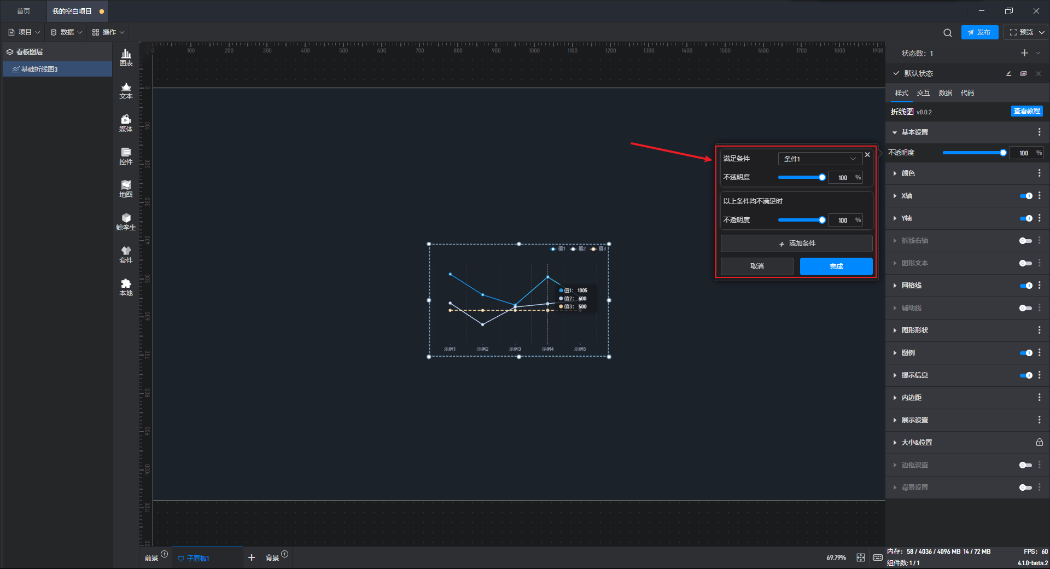Screen dimensions: 1050x569
Task: Collapse the 基本设置 section
Action: point(895,132)
